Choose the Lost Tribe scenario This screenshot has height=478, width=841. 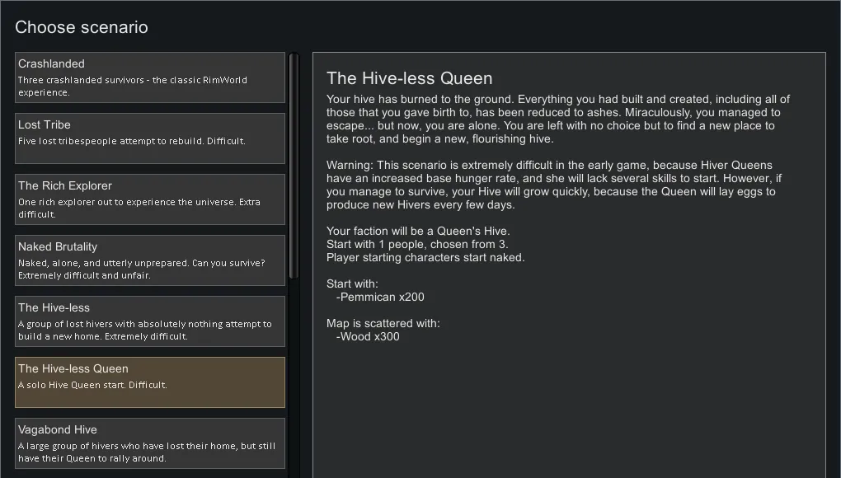point(150,138)
